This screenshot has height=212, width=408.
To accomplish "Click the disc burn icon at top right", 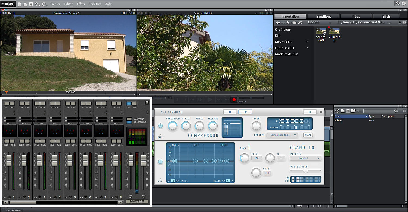I will 404,3.
